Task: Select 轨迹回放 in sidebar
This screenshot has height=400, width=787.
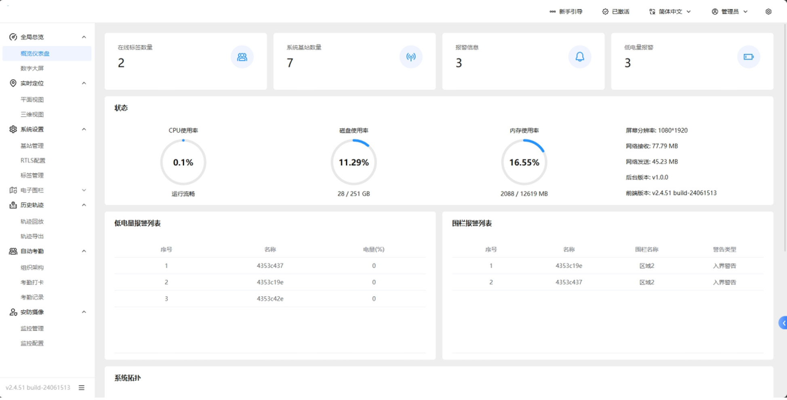Action: tap(32, 222)
